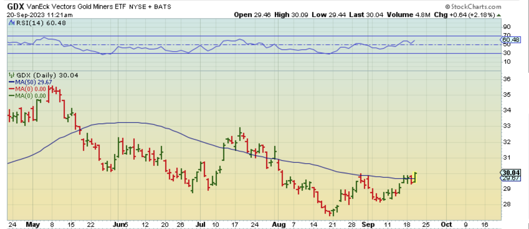
Task: Click the green up-triangle after the Chg value
Action: (x=499, y=15)
